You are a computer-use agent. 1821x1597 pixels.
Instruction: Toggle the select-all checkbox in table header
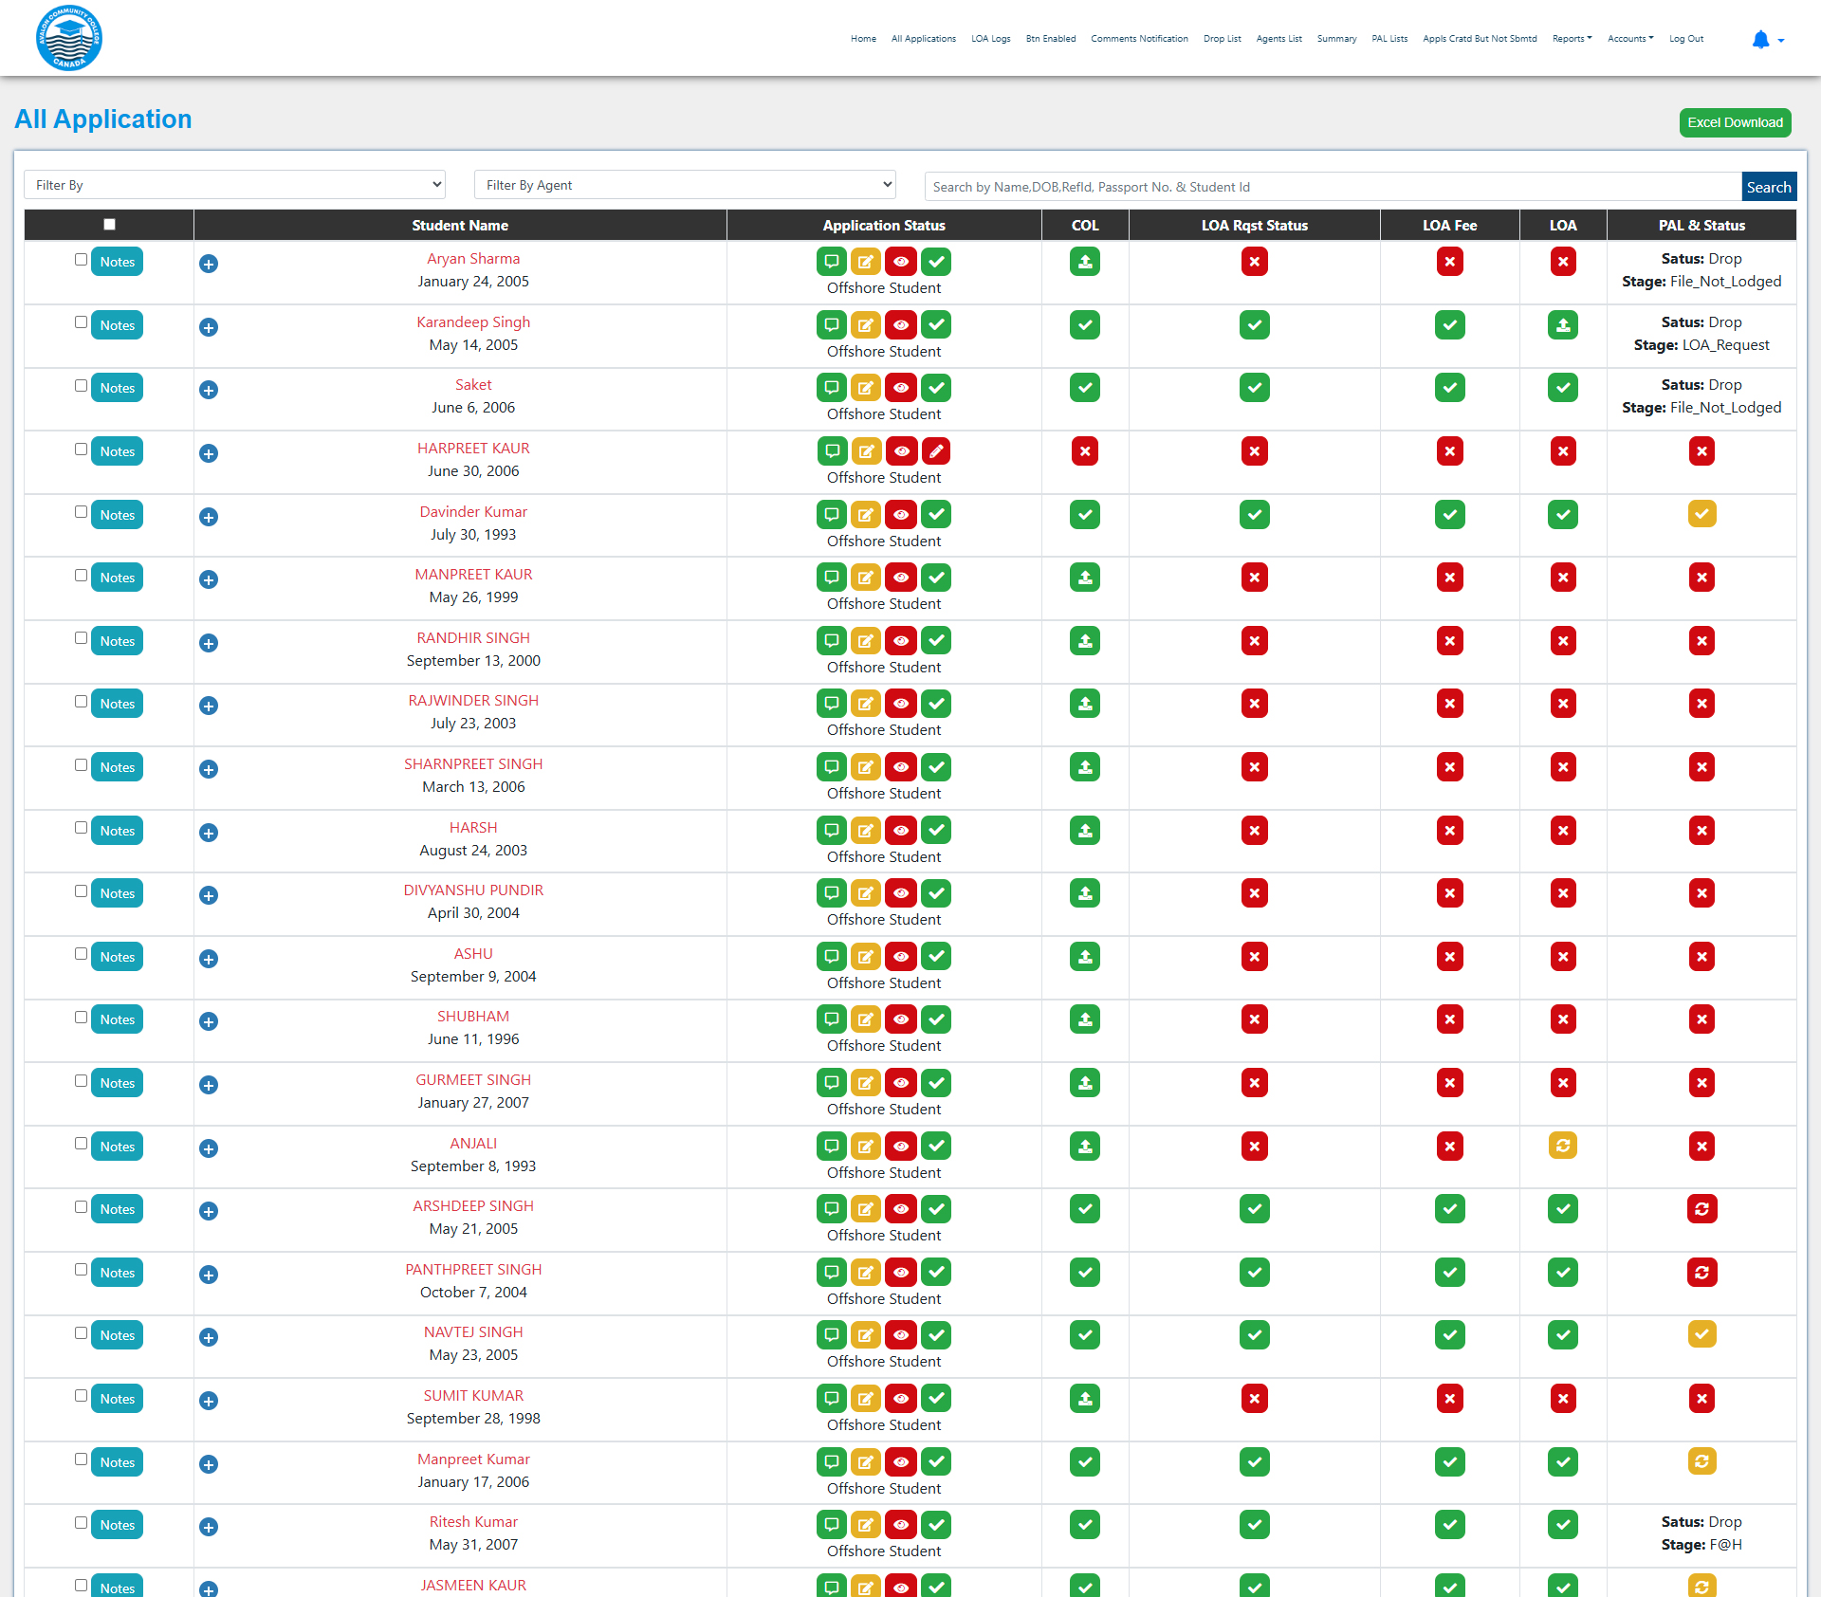pyautogui.click(x=109, y=225)
